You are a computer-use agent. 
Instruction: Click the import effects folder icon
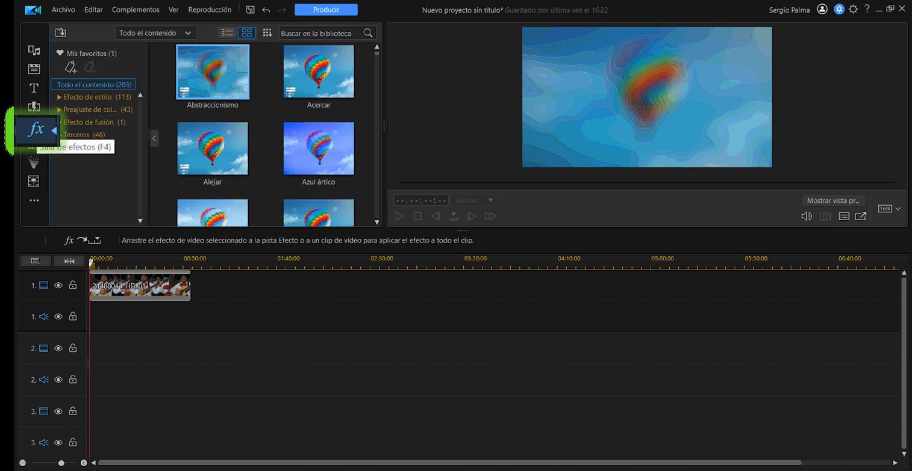tap(60, 33)
